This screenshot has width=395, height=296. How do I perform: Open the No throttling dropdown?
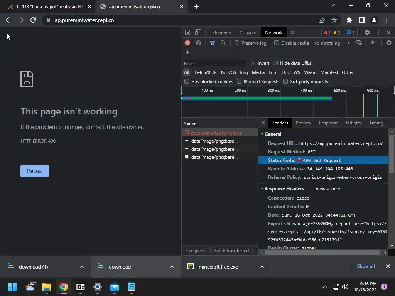(331, 43)
